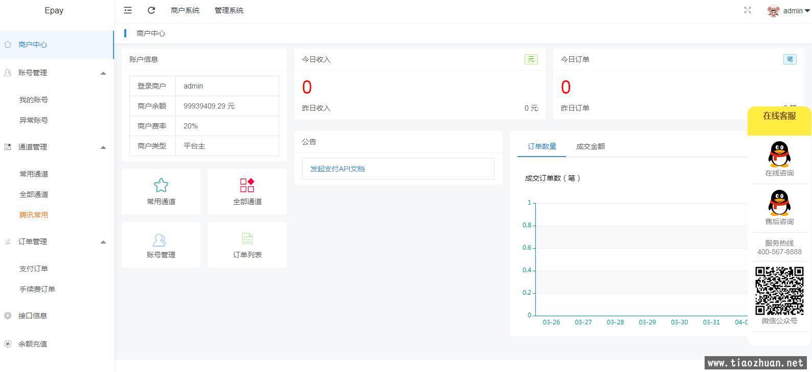
Task: Open the 账号管理 user icon card
Action: [x=161, y=245]
